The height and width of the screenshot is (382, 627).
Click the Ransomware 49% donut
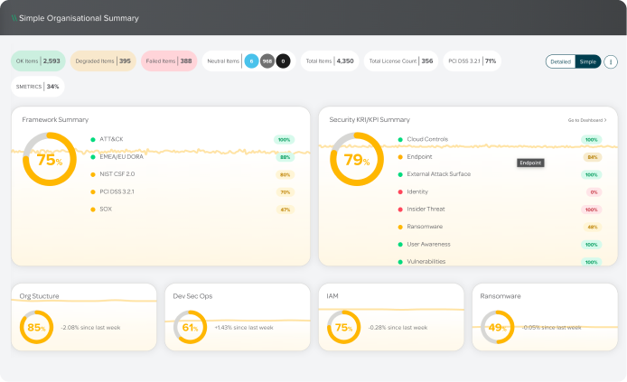(497, 327)
